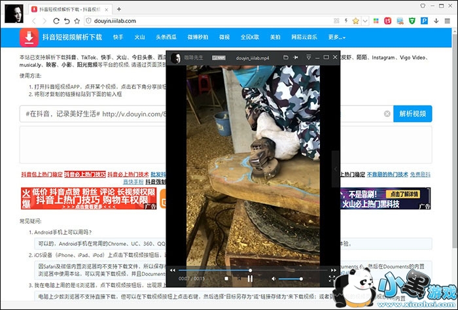The image size is (458, 310).
Task: Pause the video in the player
Action: 251,279
